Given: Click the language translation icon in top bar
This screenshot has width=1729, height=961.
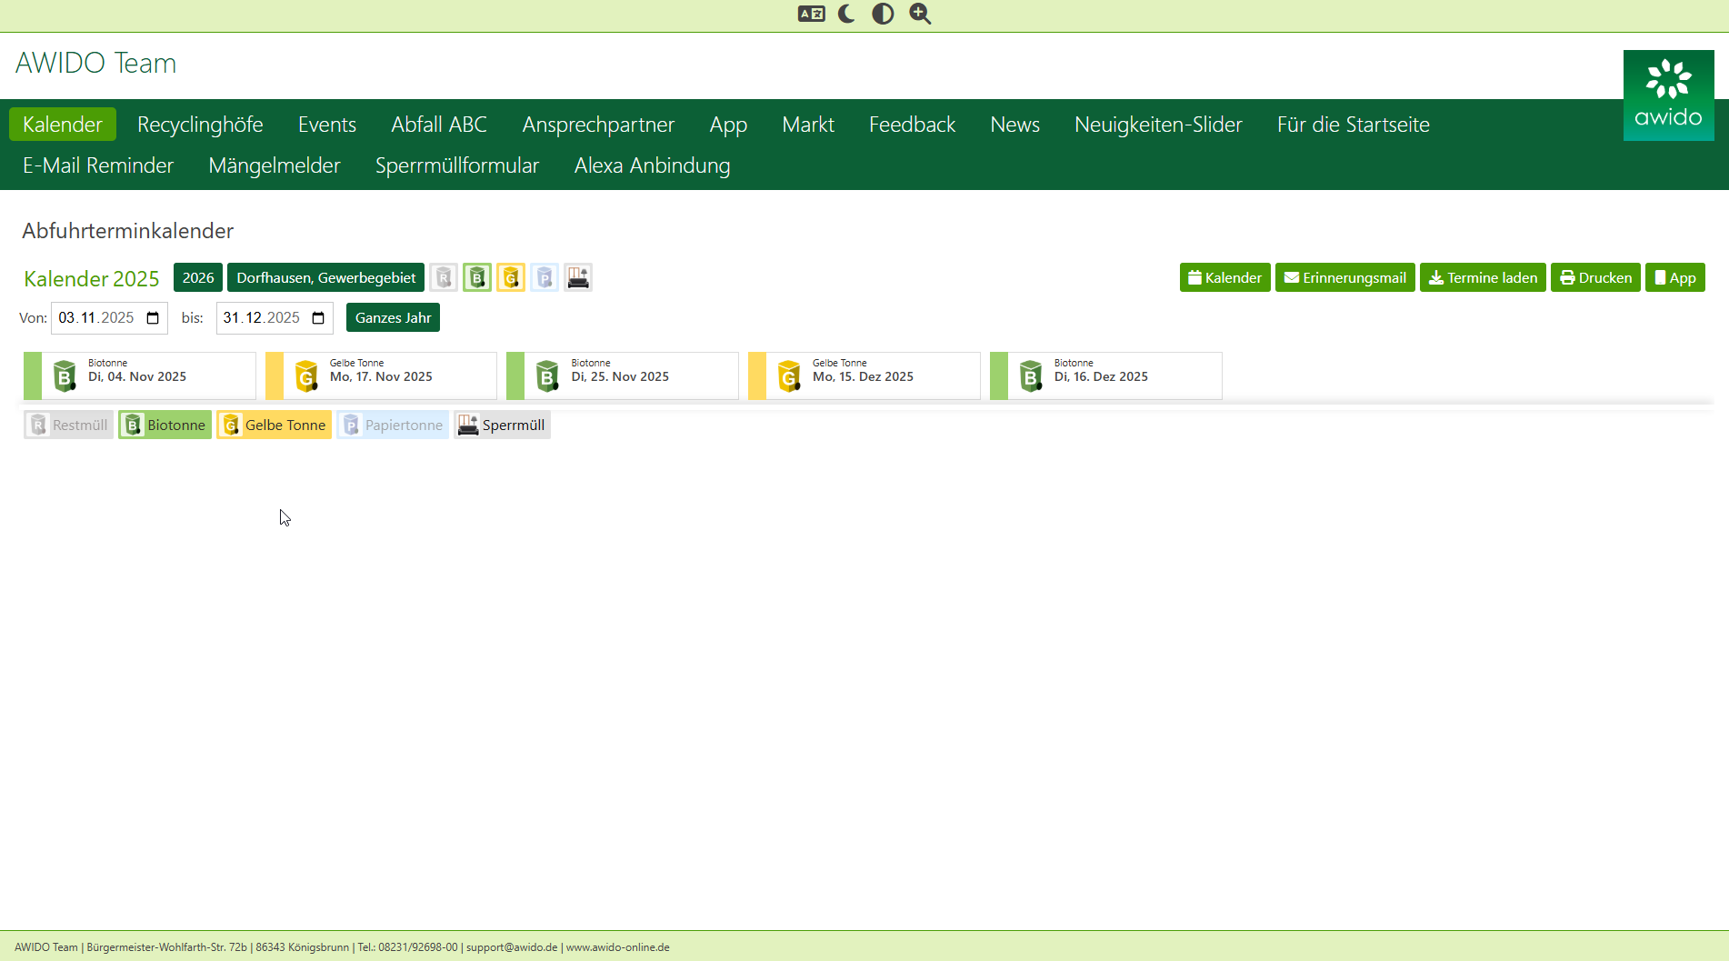Looking at the screenshot, I should click(x=811, y=14).
